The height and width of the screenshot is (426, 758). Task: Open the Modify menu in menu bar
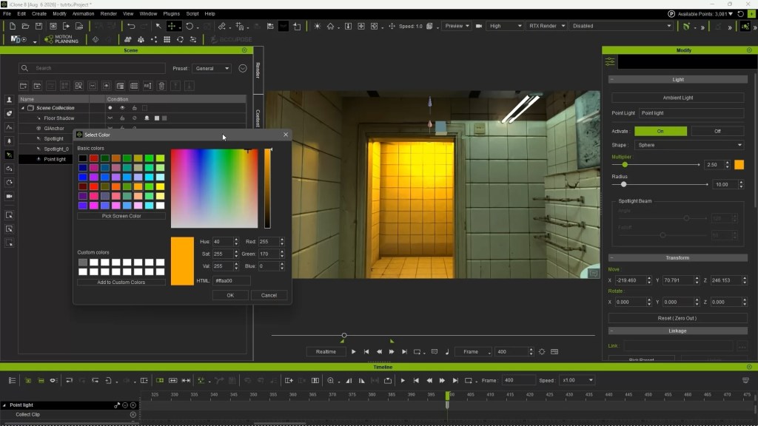click(x=59, y=13)
